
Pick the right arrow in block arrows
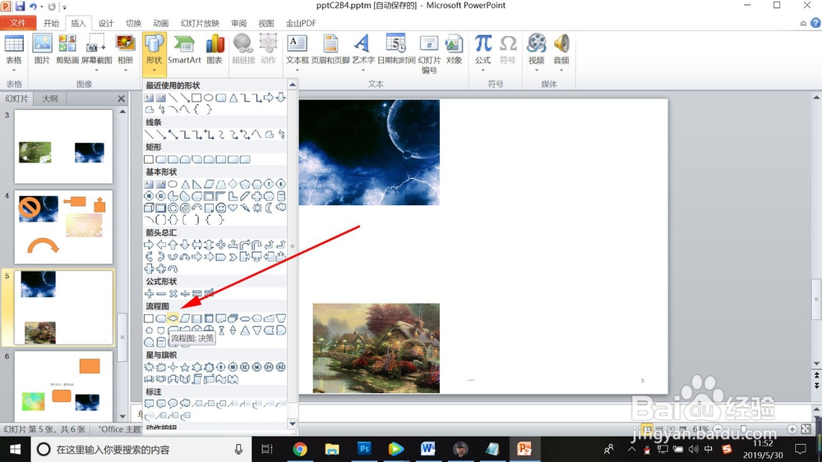tap(149, 245)
